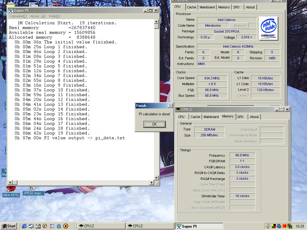307x230 pixels.
Task: Click the red Kodak tray icon
Action: (x=284, y=226)
